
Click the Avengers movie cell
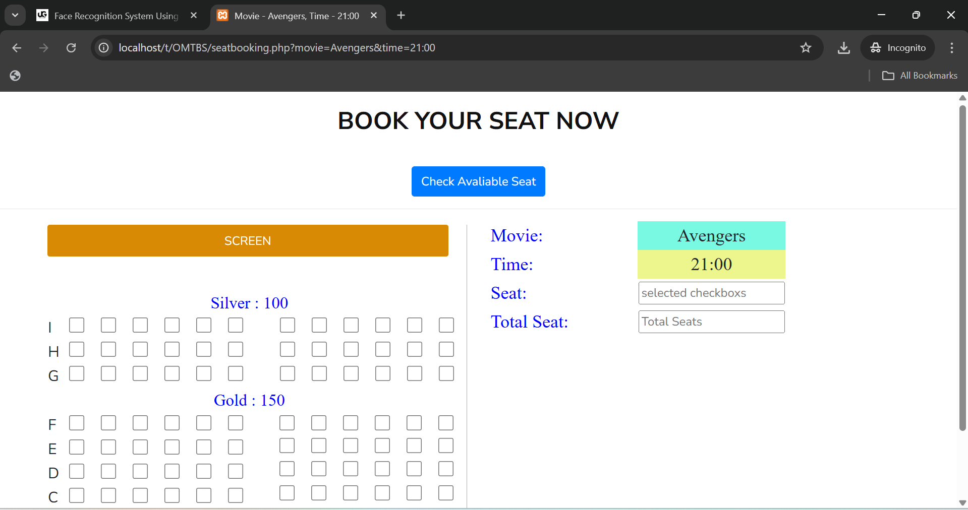pyautogui.click(x=711, y=236)
